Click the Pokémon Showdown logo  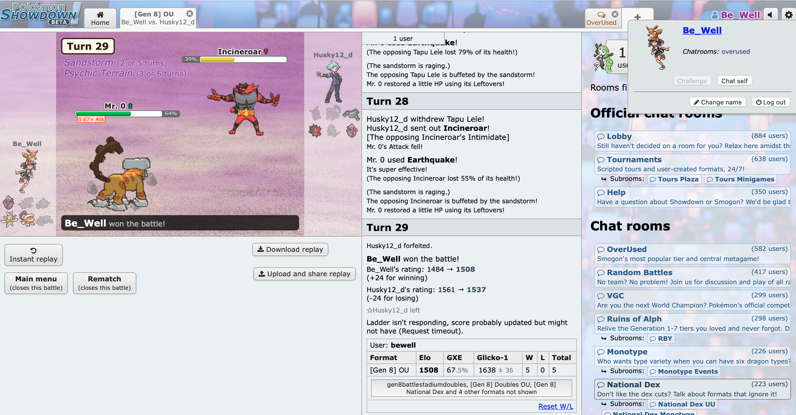point(40,14)
